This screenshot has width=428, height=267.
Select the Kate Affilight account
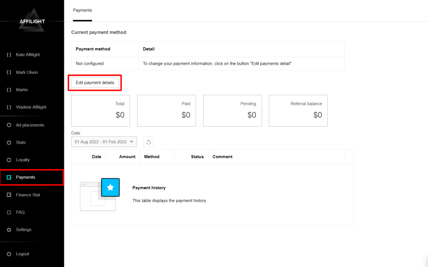28,55
